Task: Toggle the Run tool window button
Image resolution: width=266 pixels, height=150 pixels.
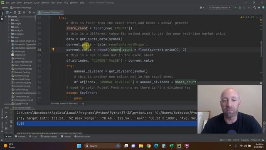Action: point(8,137)
